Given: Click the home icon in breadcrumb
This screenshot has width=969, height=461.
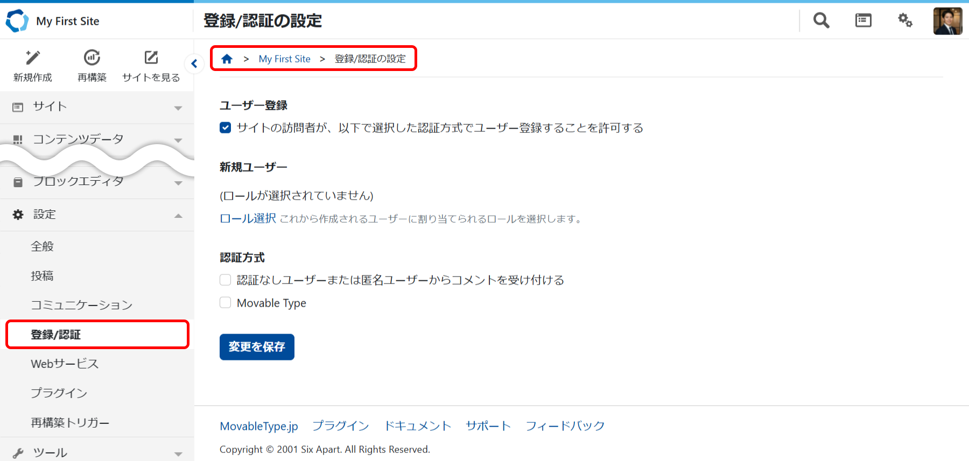Looking at the screenshot, I should [x=227, y=59].
